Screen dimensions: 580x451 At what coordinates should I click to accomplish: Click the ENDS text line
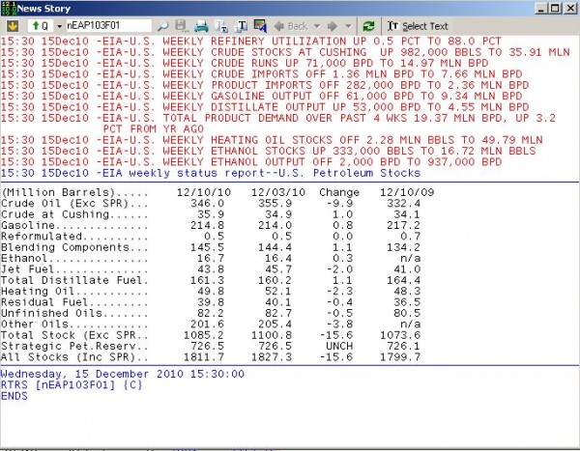point(14,396)
